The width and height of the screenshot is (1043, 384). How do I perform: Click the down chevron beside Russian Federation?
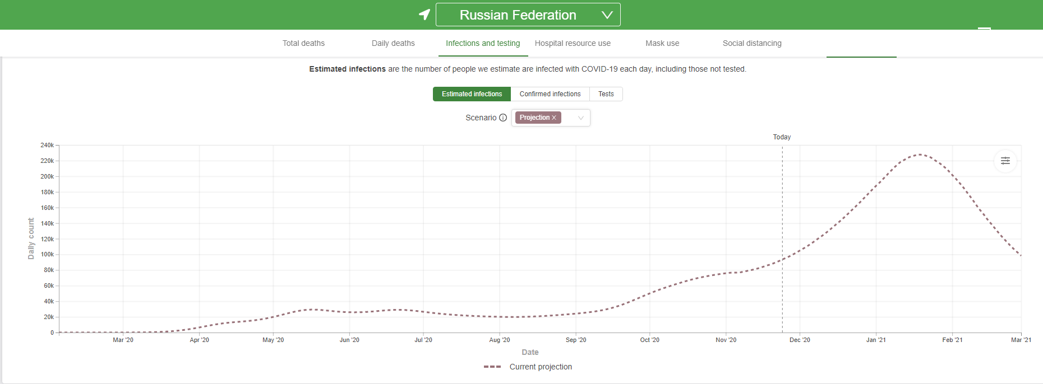(607, 15)
